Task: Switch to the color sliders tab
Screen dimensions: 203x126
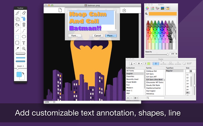Action: (152, 8)
